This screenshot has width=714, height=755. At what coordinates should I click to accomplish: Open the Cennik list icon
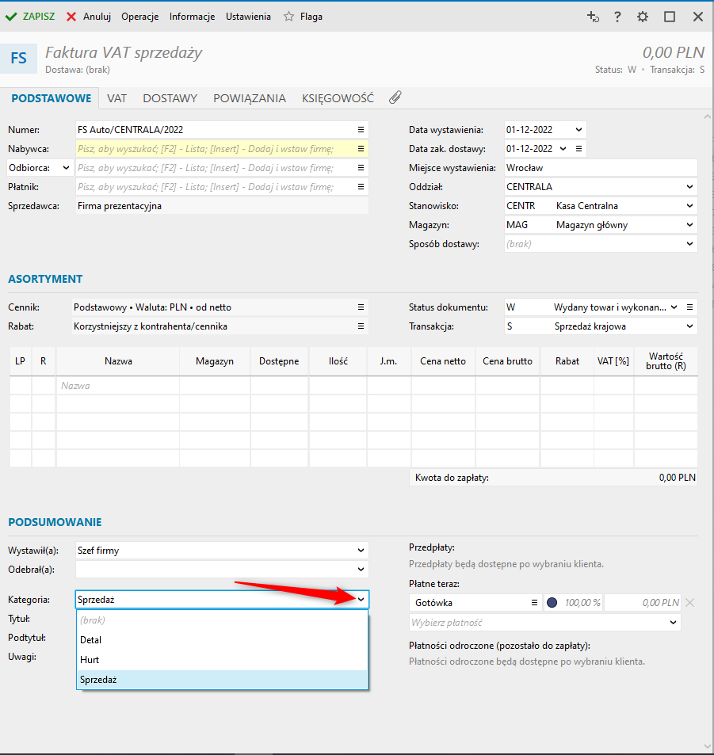(x=361, y=307)
